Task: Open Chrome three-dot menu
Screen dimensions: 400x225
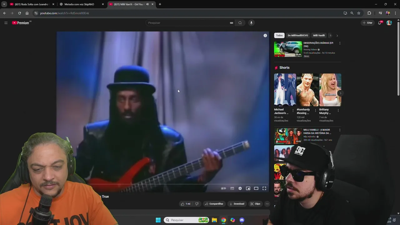Action: point(396,13)
